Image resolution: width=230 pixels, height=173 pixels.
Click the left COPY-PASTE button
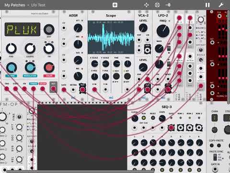coord(212,146)
